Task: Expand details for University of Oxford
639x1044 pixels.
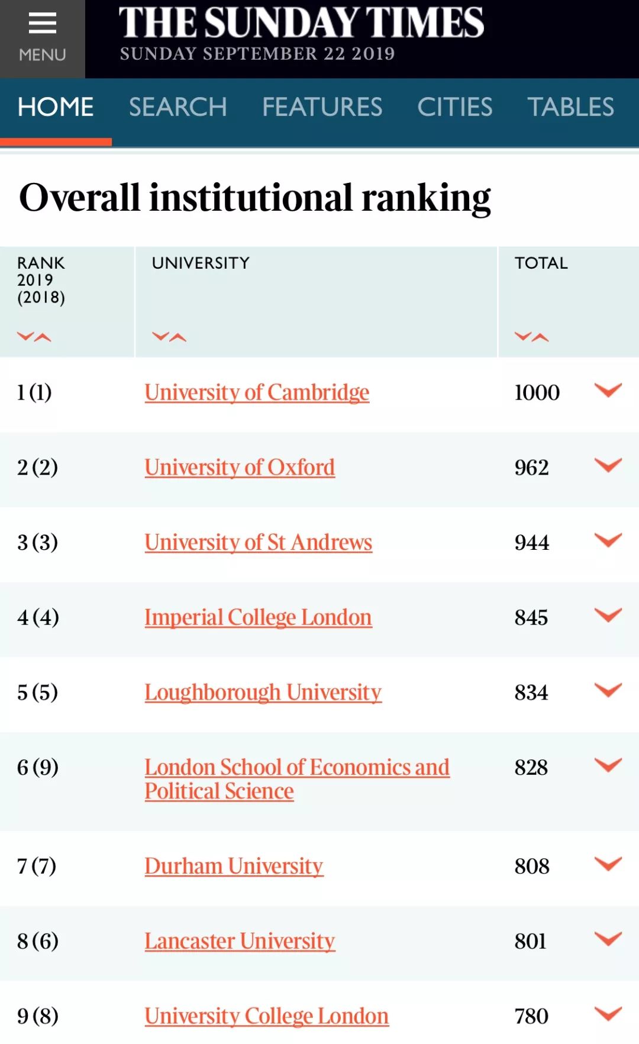Action: [x=609, y=466]
